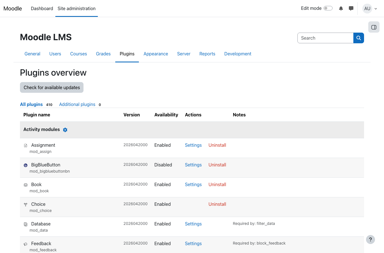The image size is (384, 253).
Task: Open Settings for Database
Action: (193, 224)
